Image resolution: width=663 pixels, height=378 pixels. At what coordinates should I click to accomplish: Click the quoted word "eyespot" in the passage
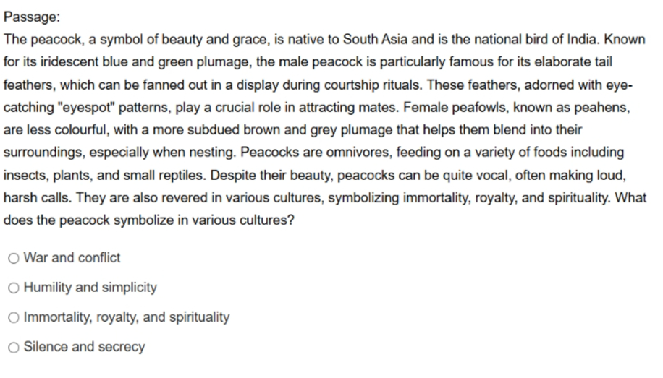pos(89,107)
